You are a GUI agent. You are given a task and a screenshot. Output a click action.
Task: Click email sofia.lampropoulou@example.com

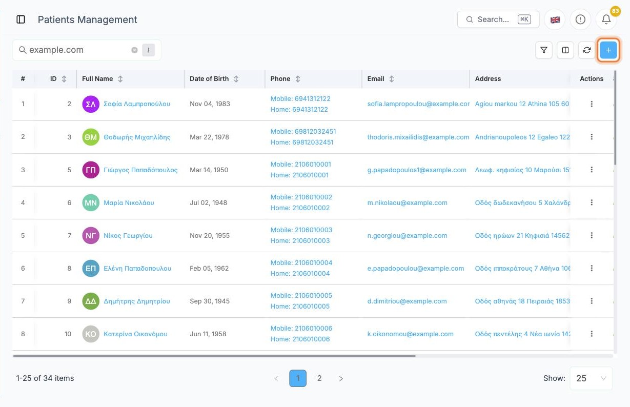tap(418, 104)
